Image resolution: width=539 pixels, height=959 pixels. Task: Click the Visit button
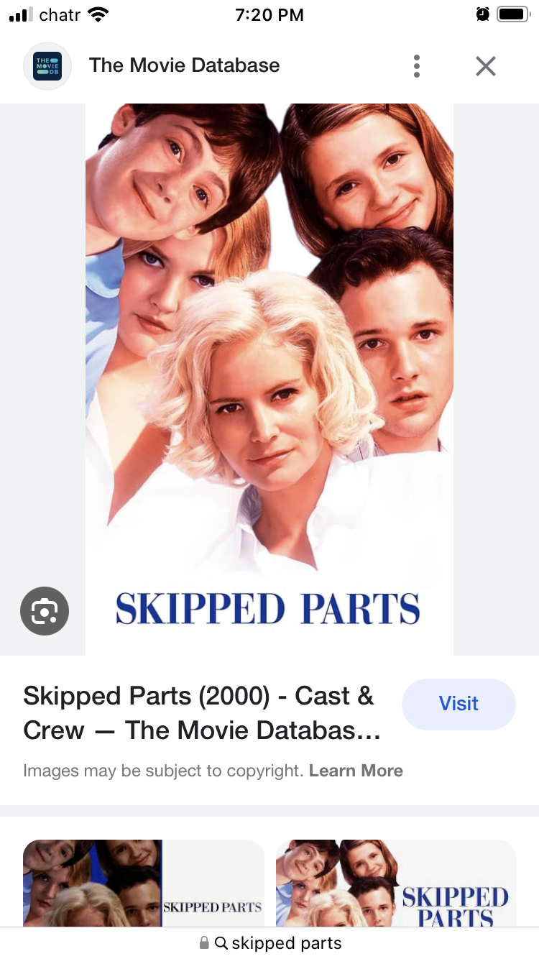click(459, 704)
